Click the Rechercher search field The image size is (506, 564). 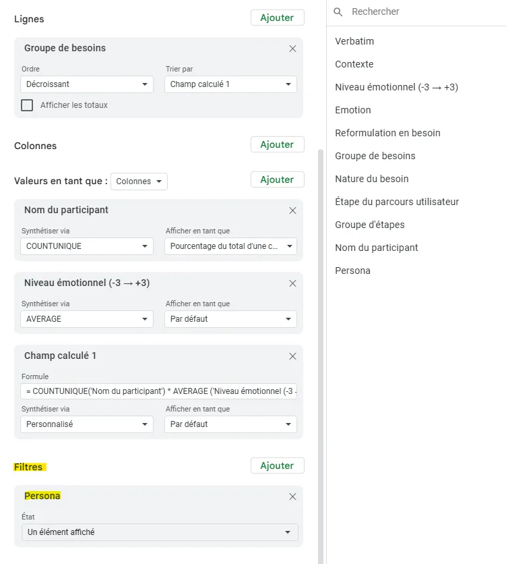418,12
